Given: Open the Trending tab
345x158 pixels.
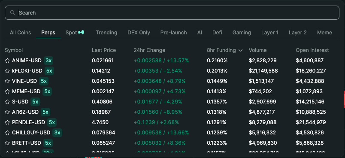Looking at the screenshot, I should [106, 33].
